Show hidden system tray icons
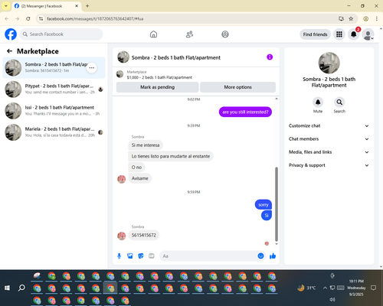383x306 pixels. pyautogui.click(x=325, y=288)
